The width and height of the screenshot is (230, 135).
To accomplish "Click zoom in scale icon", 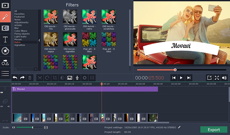I will coord(46,127).
